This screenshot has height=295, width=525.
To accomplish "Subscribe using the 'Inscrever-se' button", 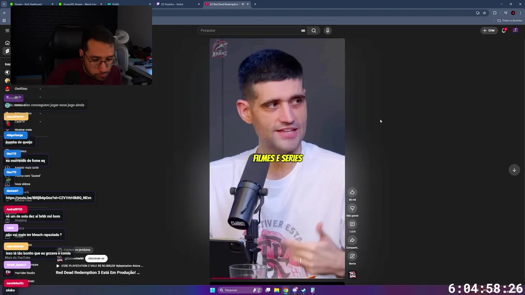I will tap(96, 259).
